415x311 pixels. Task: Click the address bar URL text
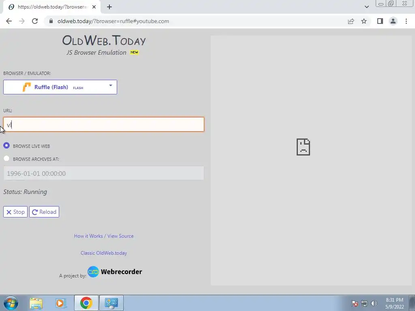coord(113,21)
